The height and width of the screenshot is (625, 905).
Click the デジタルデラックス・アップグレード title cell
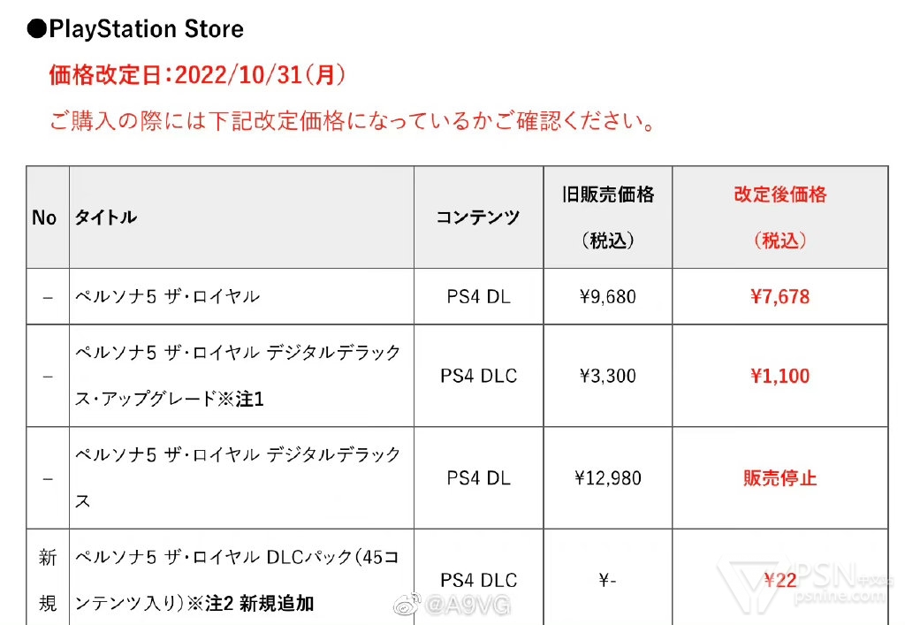(x=239, y=376)
